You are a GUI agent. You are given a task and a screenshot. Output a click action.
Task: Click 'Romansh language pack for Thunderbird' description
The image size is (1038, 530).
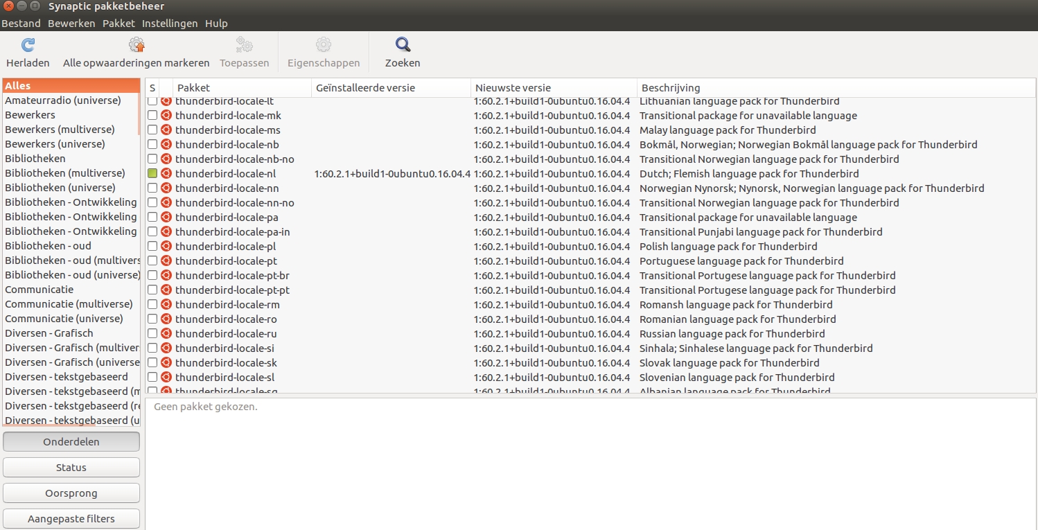tap(736, 305)
